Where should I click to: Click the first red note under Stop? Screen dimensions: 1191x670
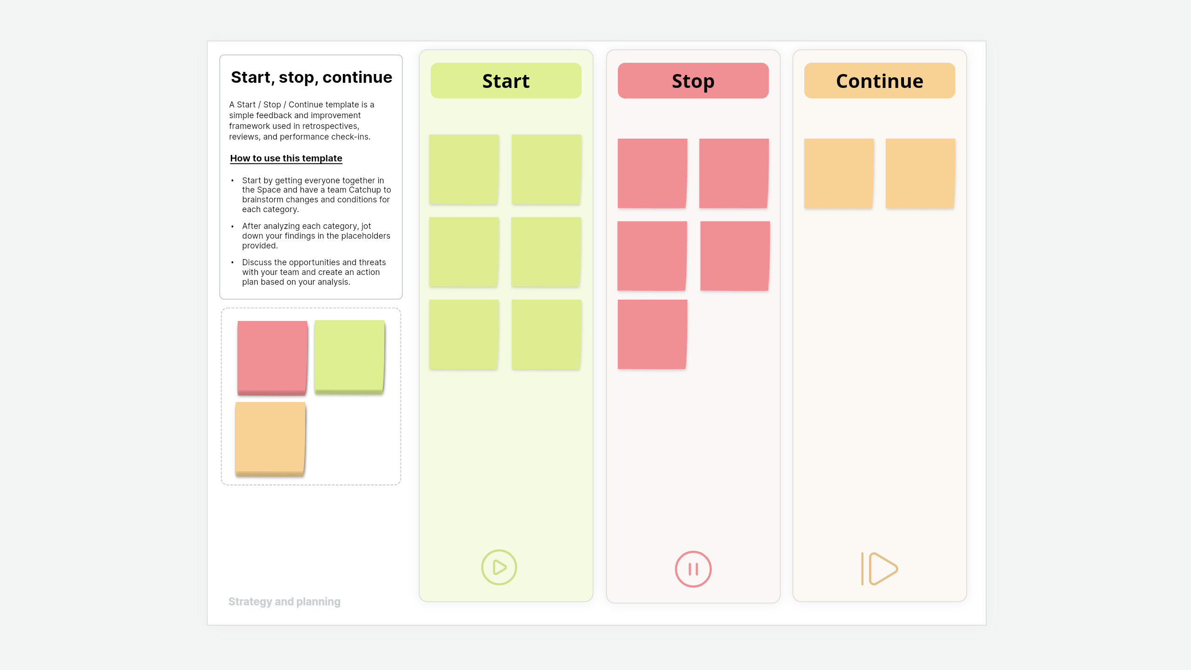click(652, 173)
